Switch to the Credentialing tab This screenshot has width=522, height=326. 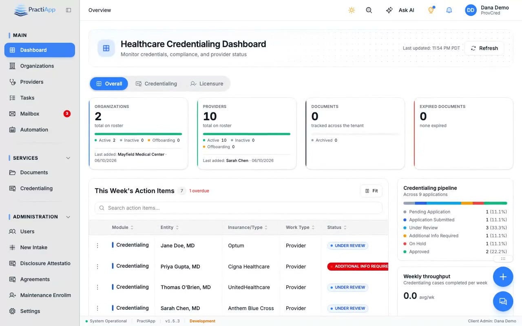(156, 84)
